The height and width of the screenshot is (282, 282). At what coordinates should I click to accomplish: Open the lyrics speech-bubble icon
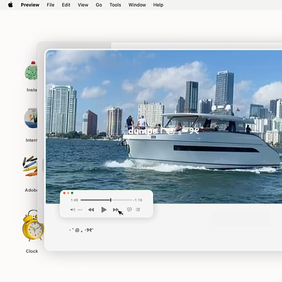(129, 209)
